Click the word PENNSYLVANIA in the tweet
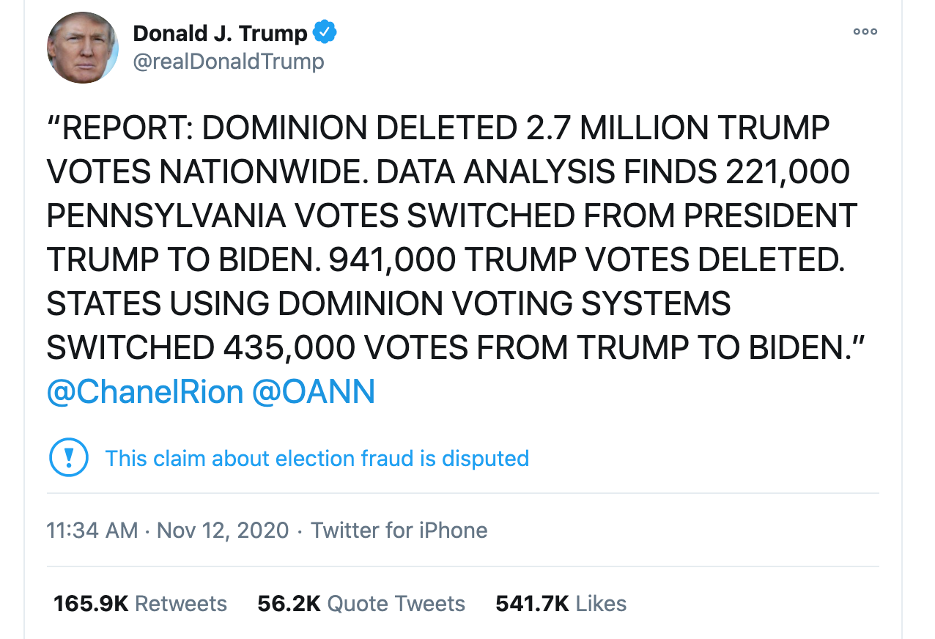The height and width of the screenshot is (639, 935). point(166,216)
